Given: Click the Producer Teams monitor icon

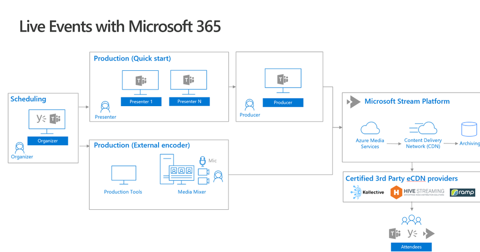Looking at the screenshot, I should pyautogui.click(x=283, y=81).
